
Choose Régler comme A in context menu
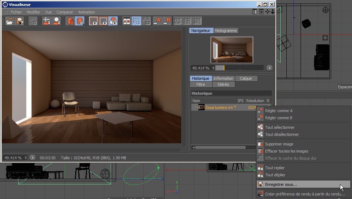pos(303,111)
